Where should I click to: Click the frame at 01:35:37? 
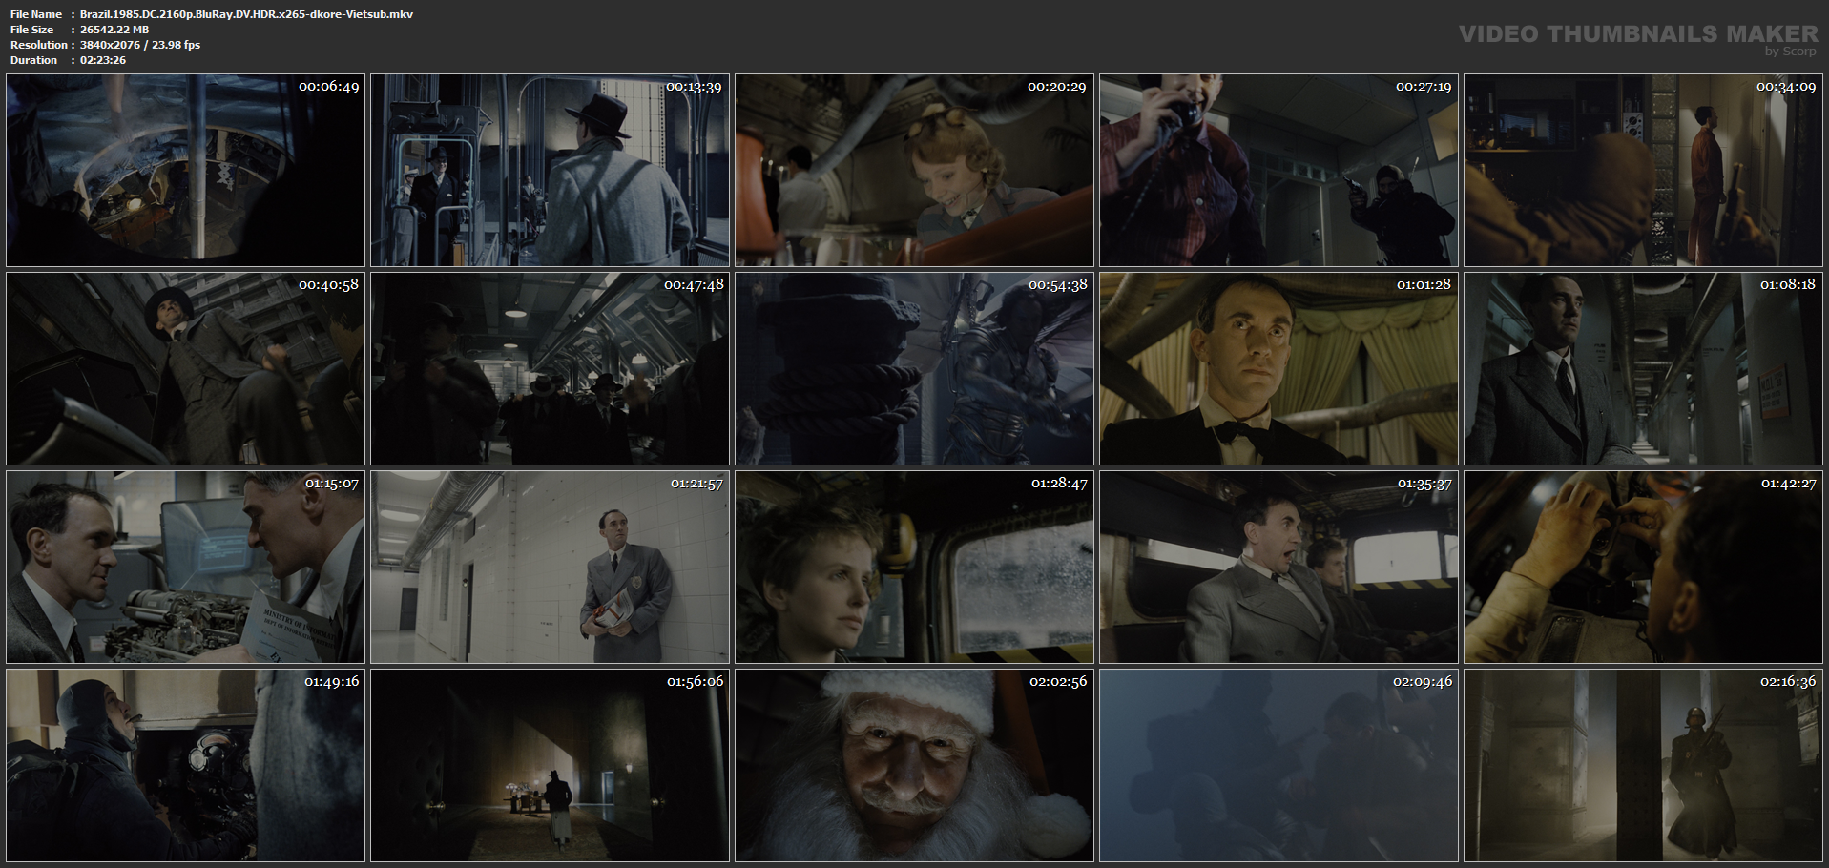tap(1278, 567)
